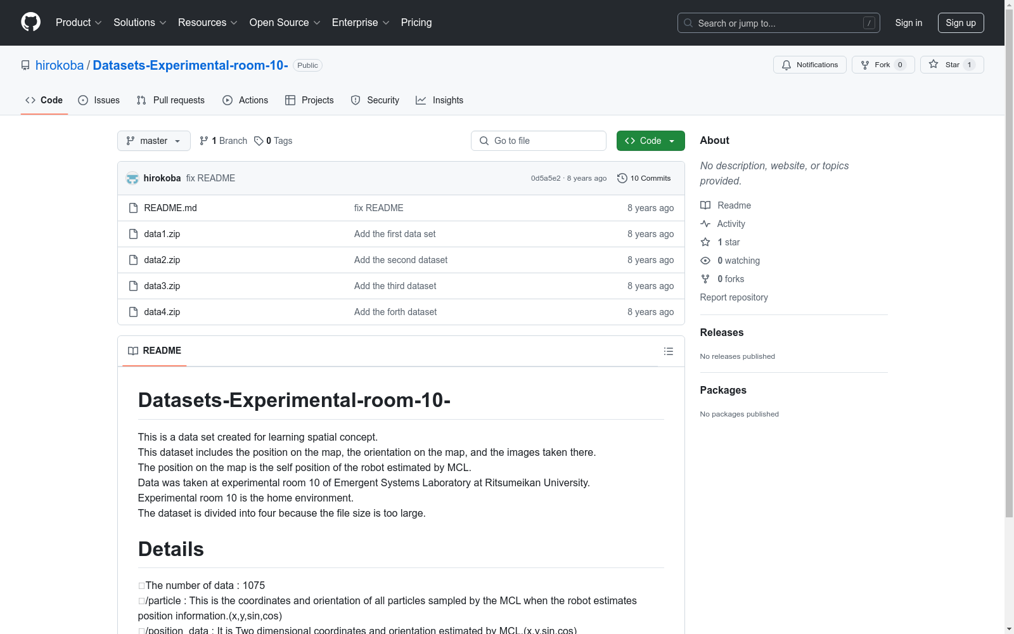This screenshot has width=1014, height=634.
Task: Open the 'Add the forth dataset' commit message
Action: coord(395,312)
